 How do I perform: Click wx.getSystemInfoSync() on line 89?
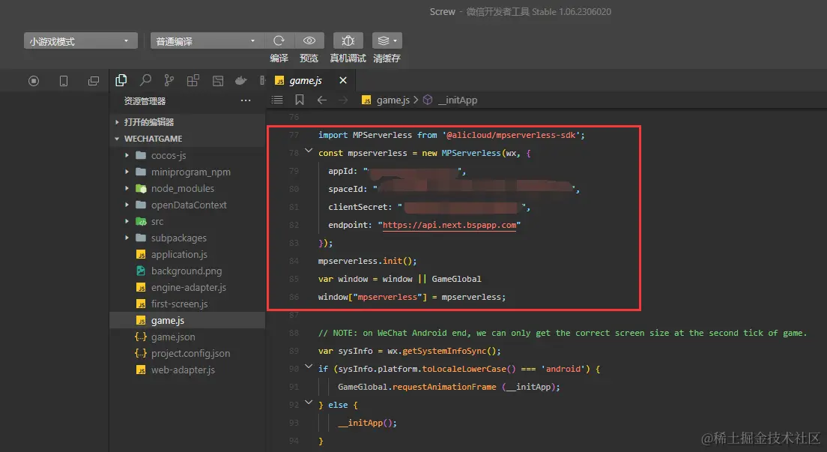click(443, 351)
